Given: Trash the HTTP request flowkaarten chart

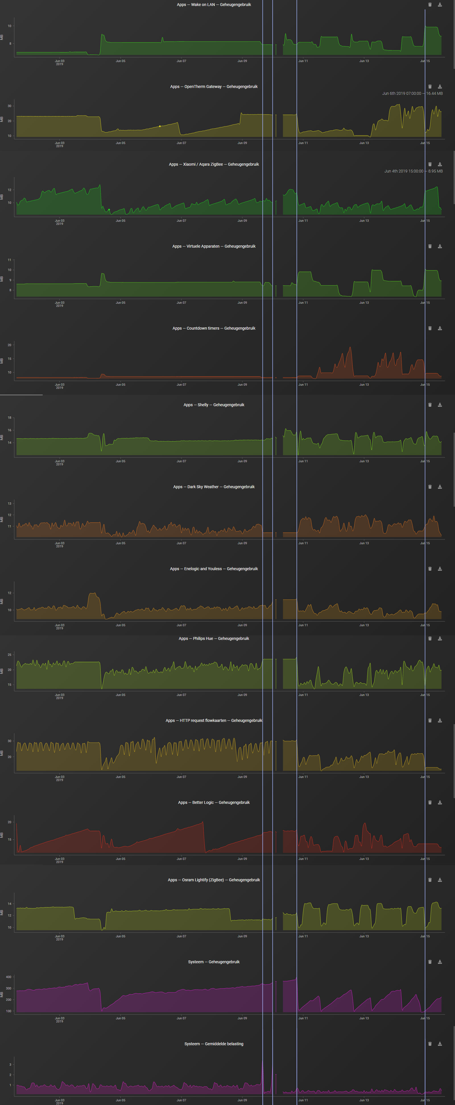Looking at the screenshot, I should click(430, 720).
